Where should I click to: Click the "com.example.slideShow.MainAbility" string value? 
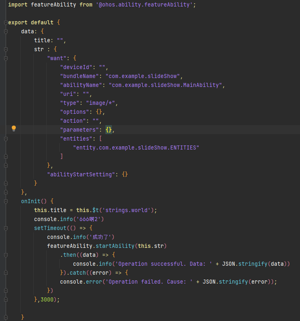pyautogui.click(x=165, y=85)
